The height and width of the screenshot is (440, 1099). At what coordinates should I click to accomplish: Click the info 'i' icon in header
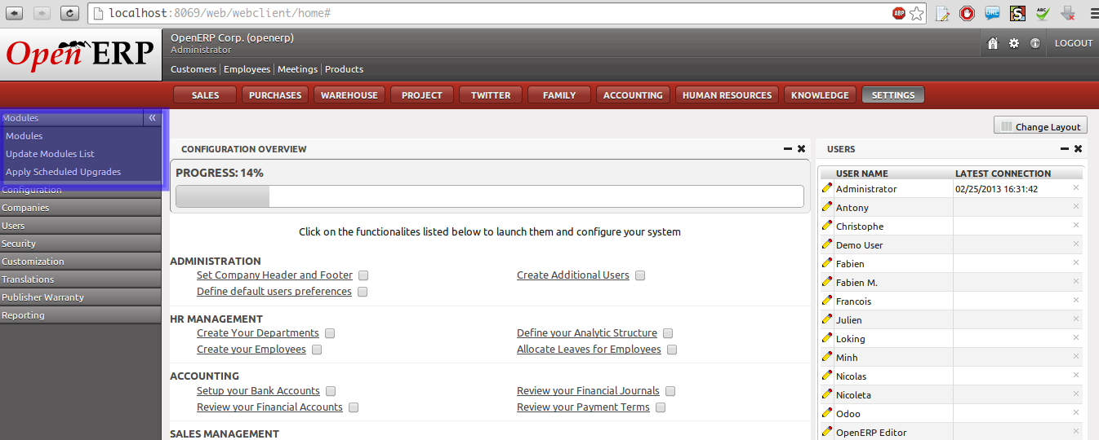[x=1035, y=43]
